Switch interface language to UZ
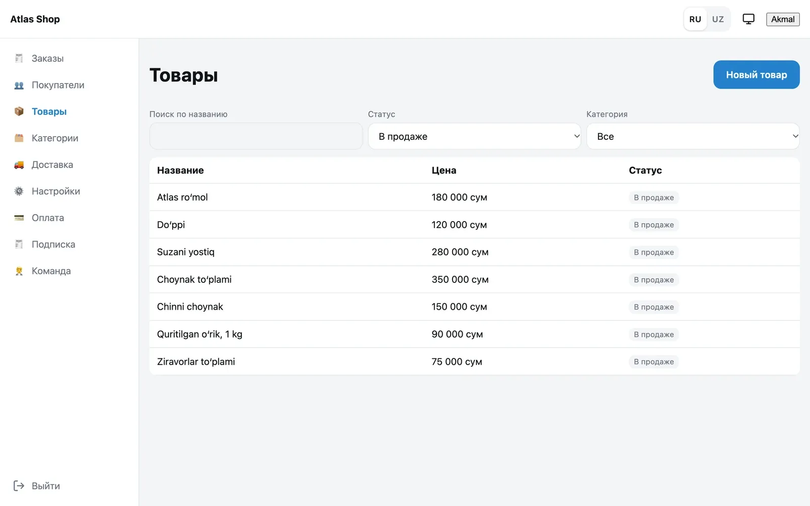 tap(718, 19)
